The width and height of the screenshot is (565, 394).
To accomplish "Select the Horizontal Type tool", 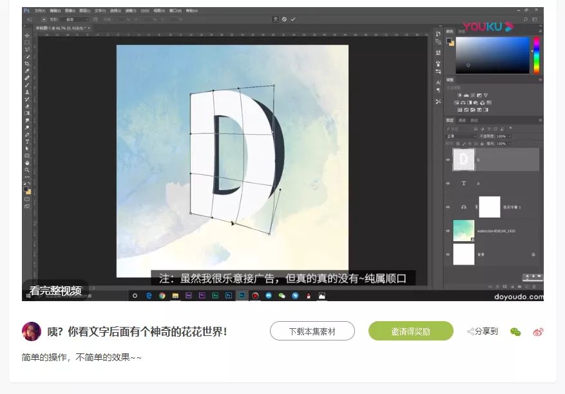I will click(27, 141).
